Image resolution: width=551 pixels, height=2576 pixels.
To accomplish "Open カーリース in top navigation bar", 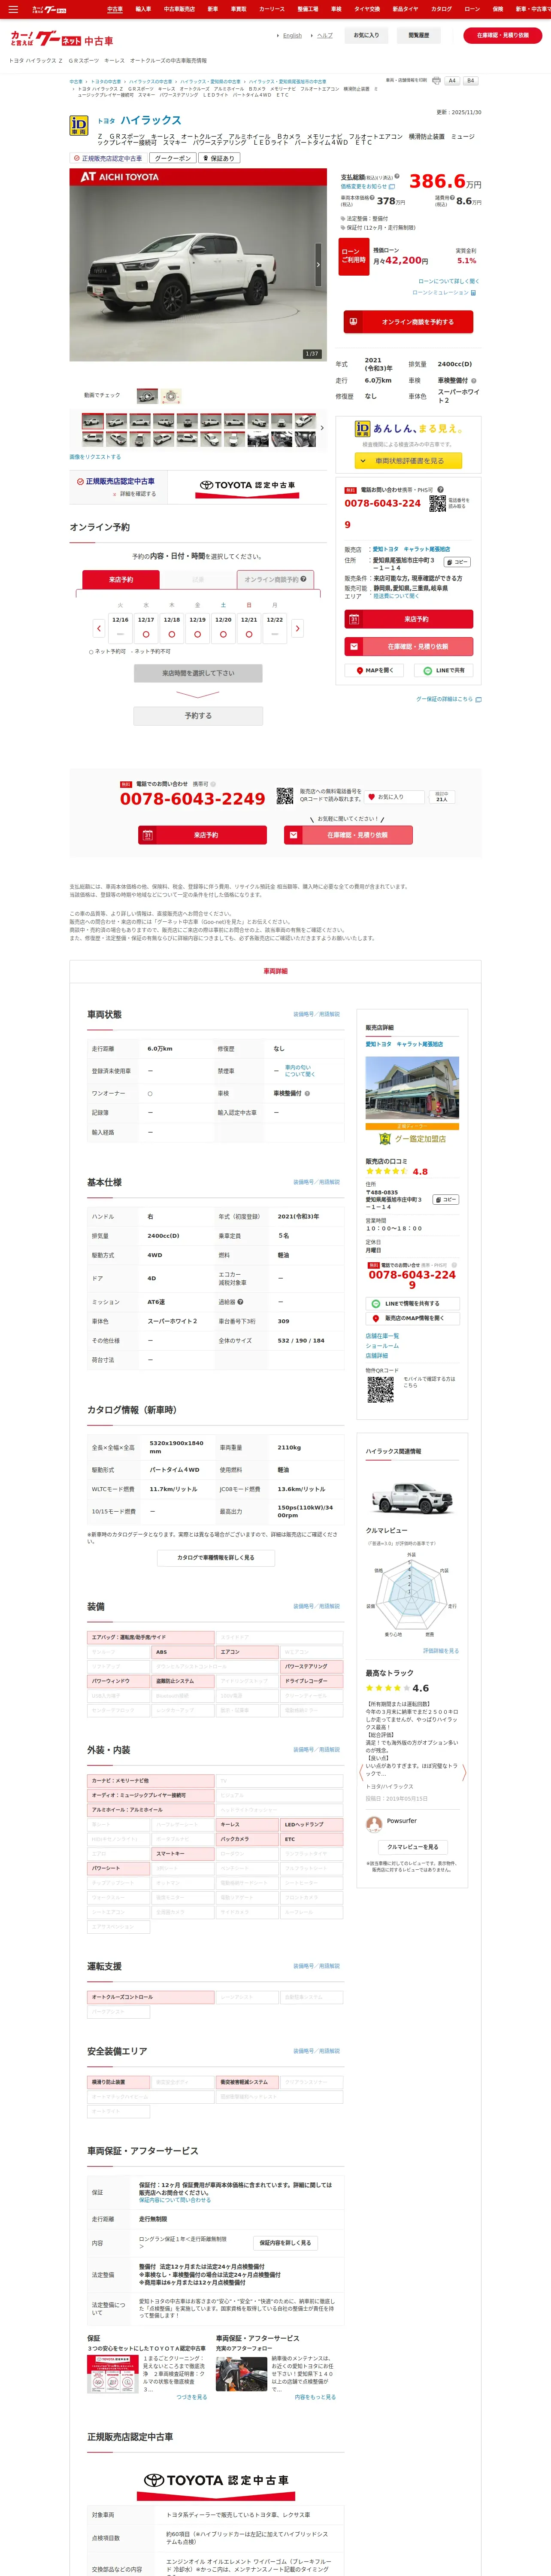I will pos(271,9).
